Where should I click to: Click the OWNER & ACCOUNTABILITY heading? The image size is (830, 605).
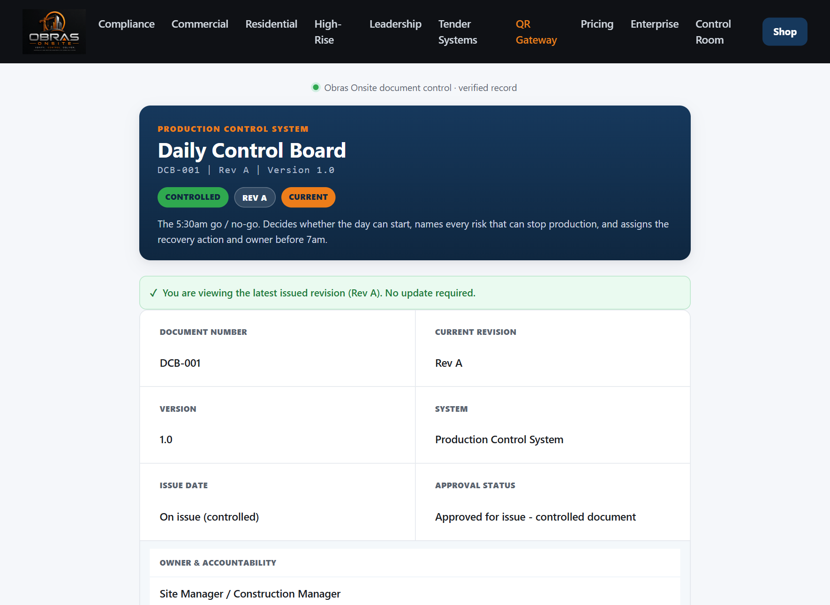pos(218,563)
